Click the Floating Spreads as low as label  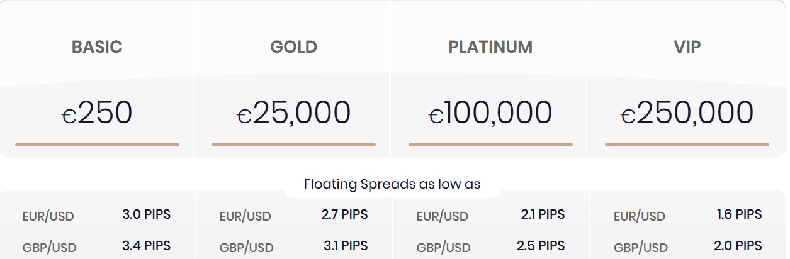pyautogui.click(x=392, y=184)
